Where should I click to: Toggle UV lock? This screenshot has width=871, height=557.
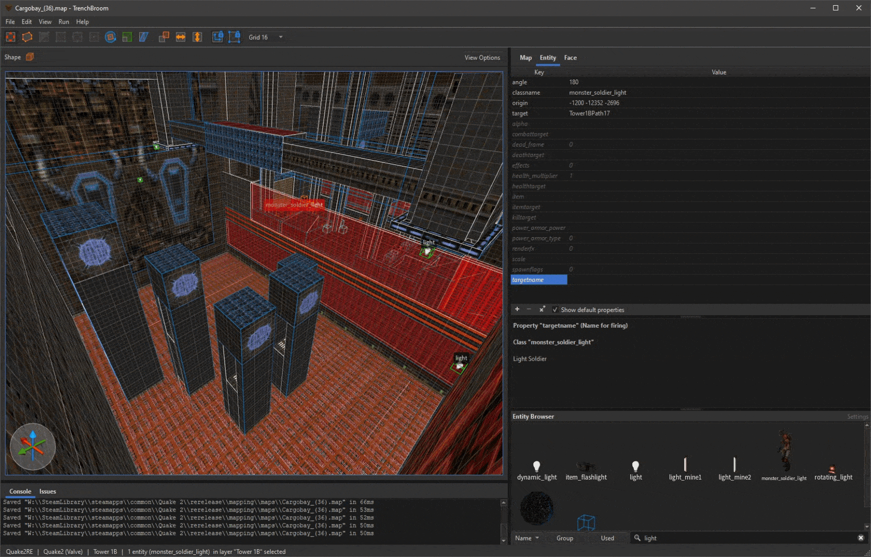(x=234, y=37)
